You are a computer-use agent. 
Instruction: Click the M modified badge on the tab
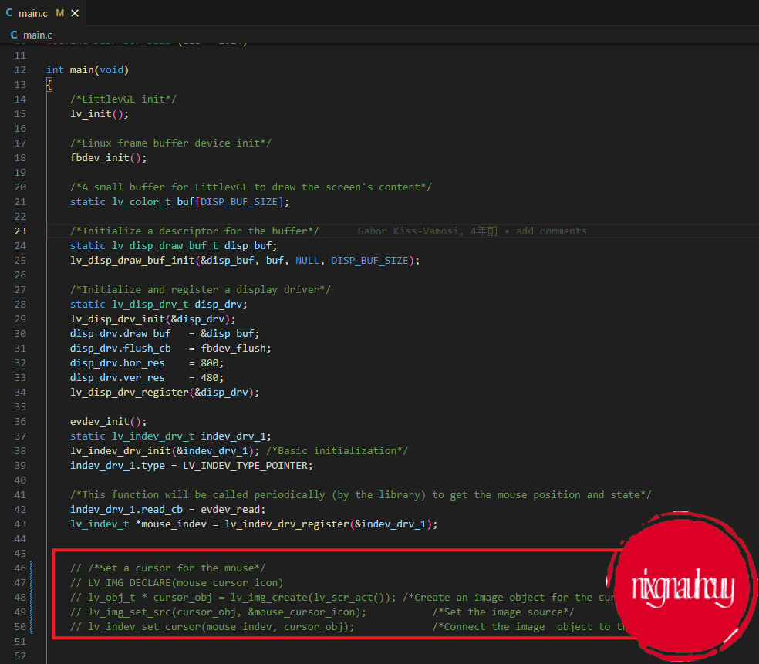tap(59, 13)
